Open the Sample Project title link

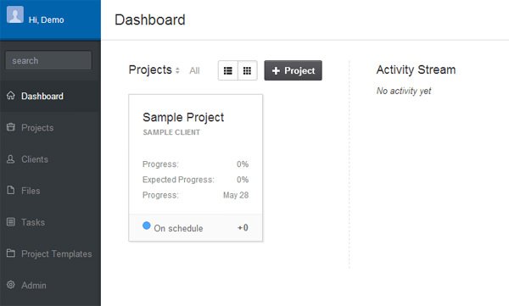(183, 118)
